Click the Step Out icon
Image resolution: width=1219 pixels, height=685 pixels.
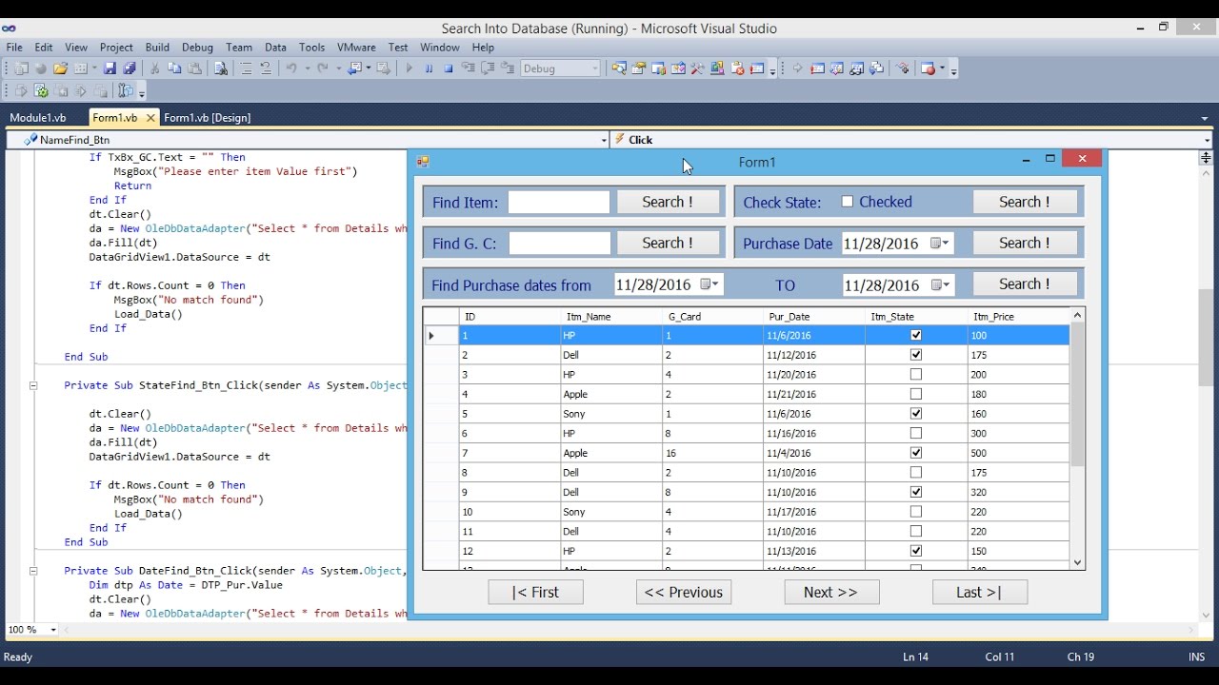(508, 68)
